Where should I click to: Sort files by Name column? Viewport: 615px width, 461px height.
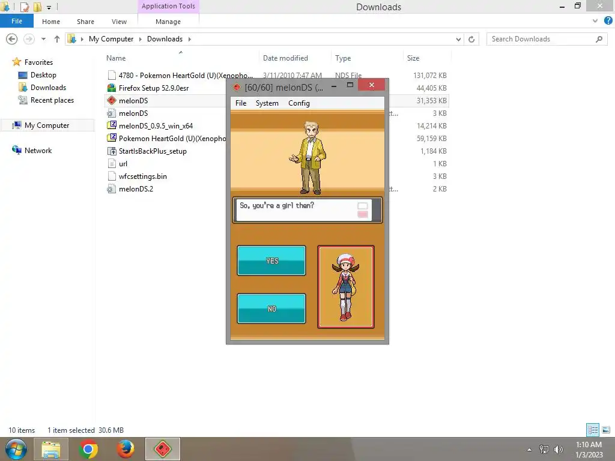pyautogui.click(x=116, y=58)
